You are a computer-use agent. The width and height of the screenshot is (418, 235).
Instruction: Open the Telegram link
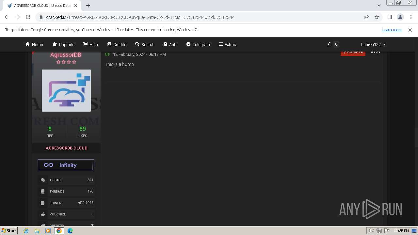point(198,44)
